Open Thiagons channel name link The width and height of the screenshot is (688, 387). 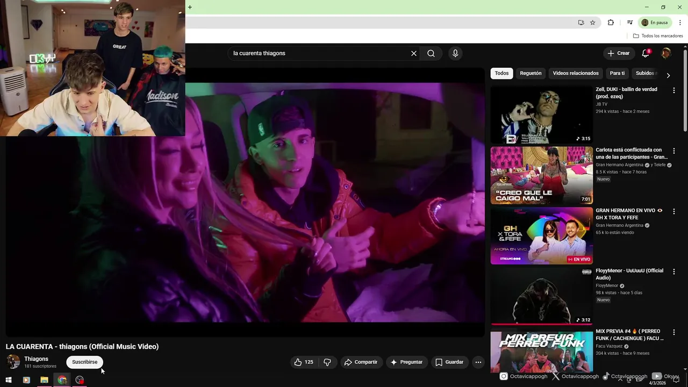coord(36,359)
